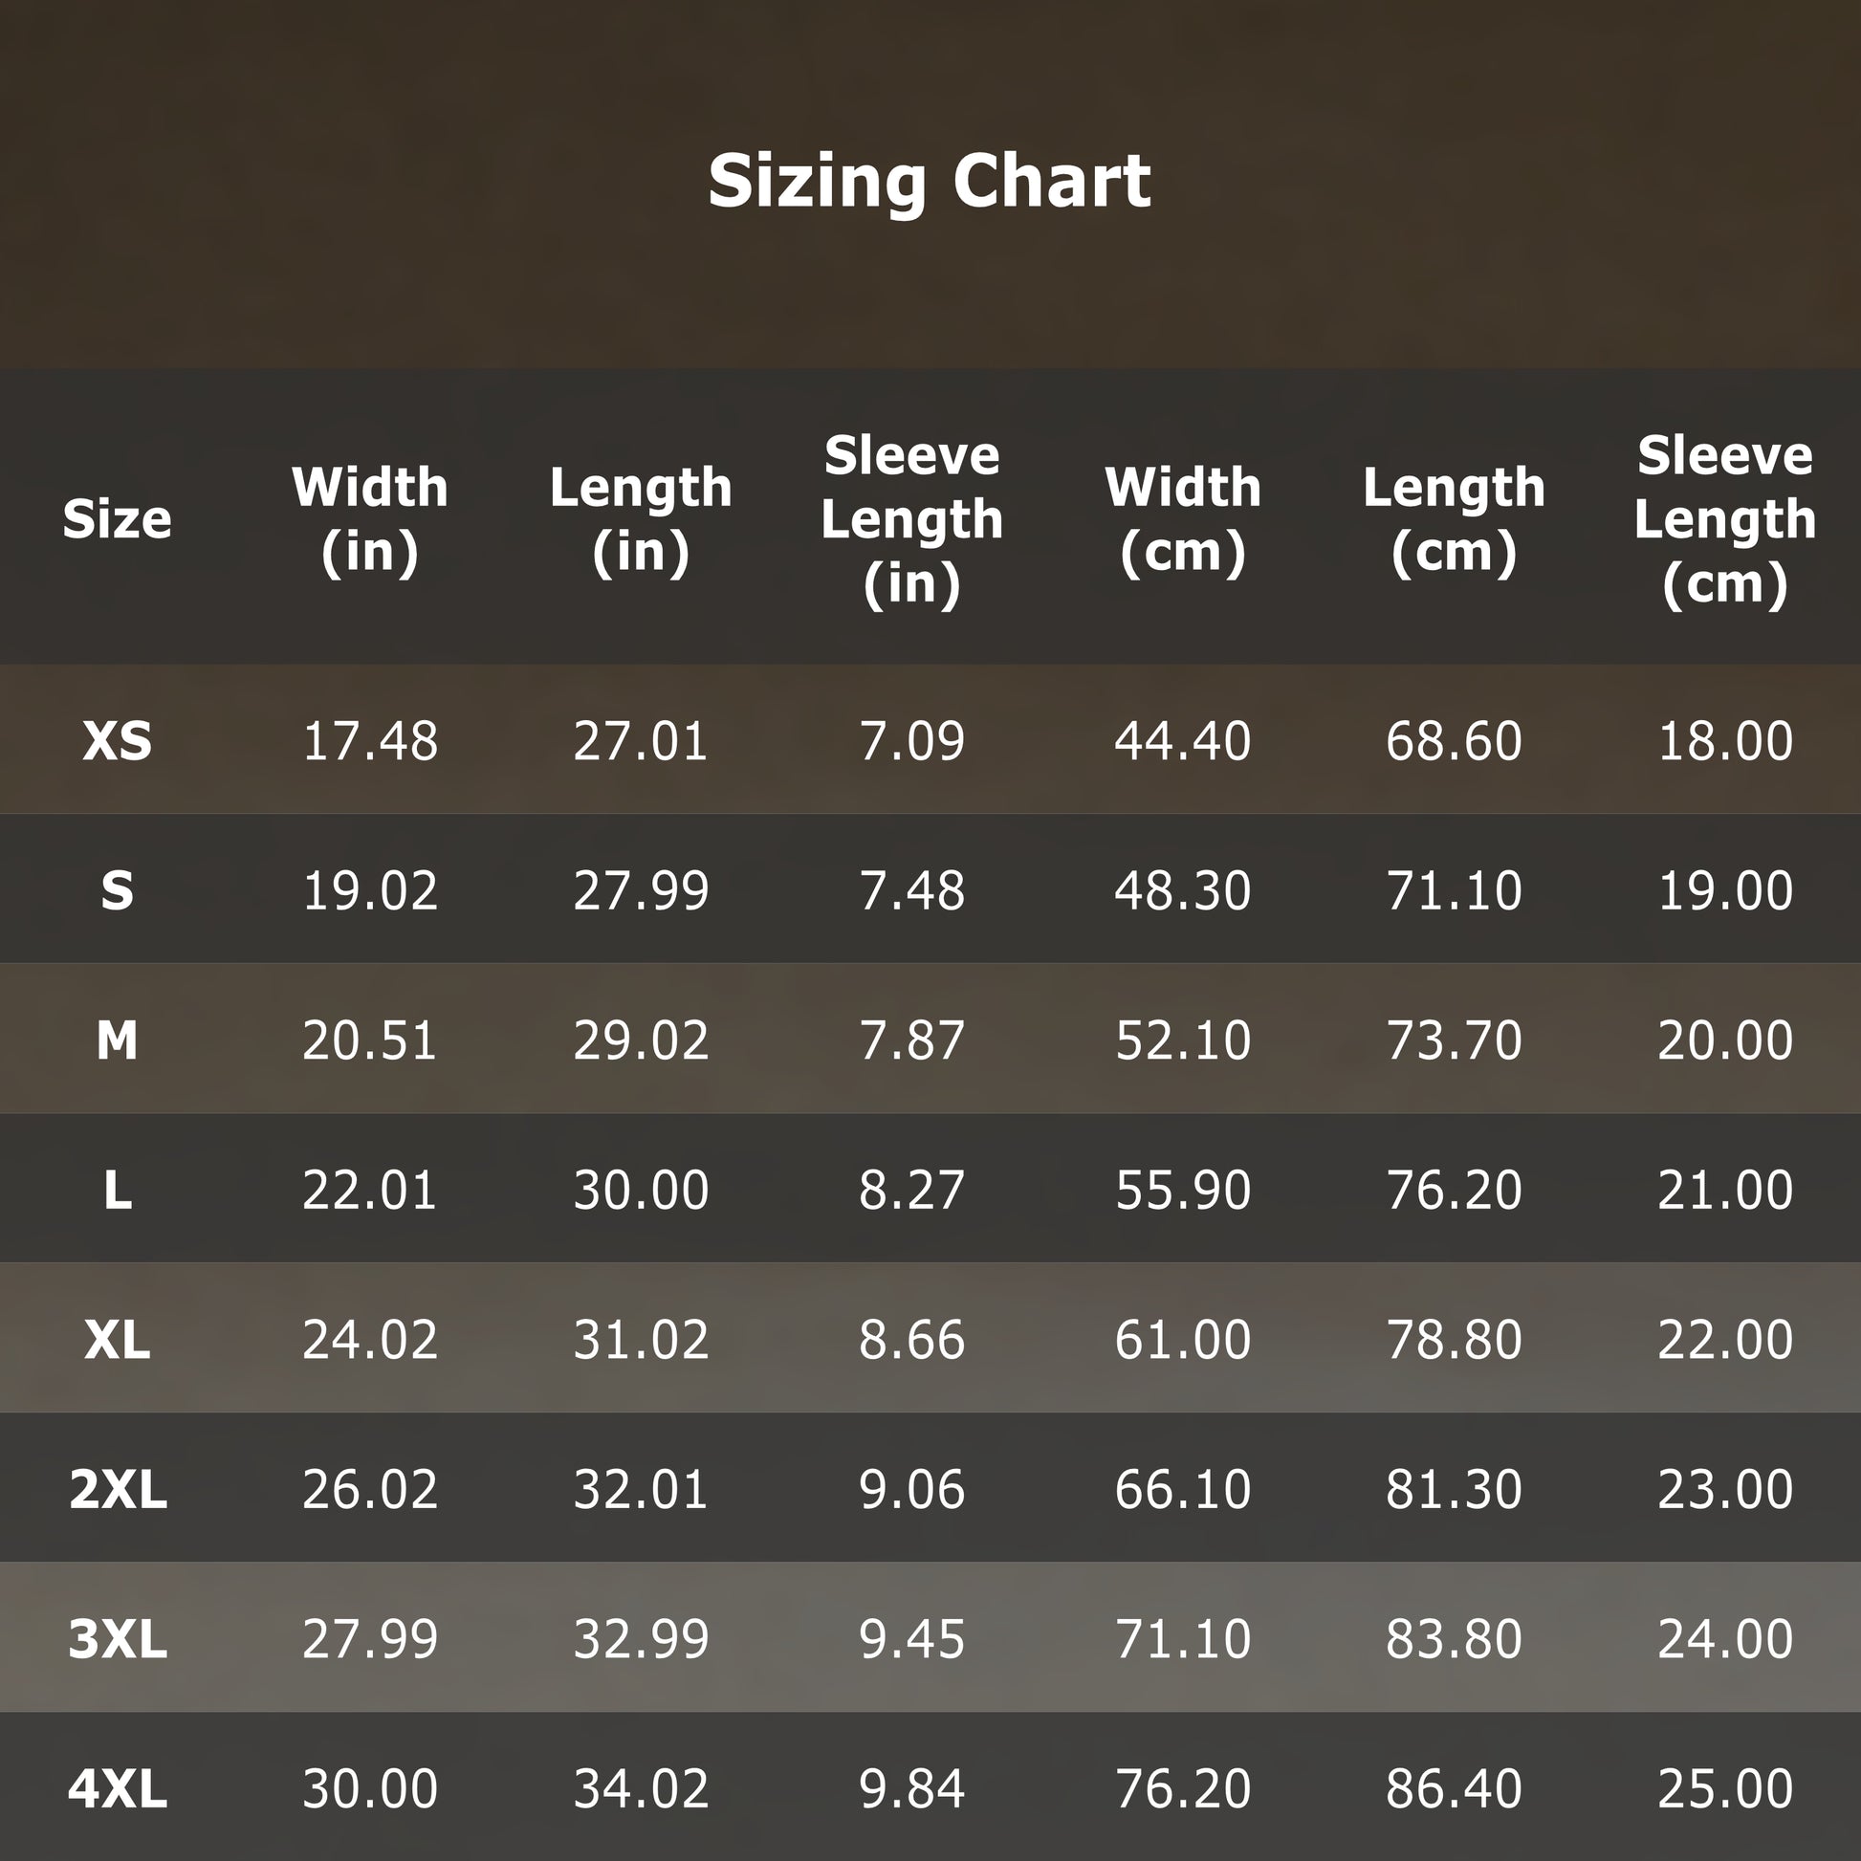
Task: Click the Width (cm) column header
Action: click(1183, 519)
